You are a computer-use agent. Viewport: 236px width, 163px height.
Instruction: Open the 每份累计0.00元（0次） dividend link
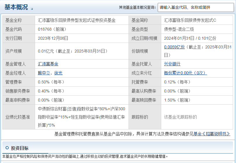pyautogui.click(x=185, y=73)
